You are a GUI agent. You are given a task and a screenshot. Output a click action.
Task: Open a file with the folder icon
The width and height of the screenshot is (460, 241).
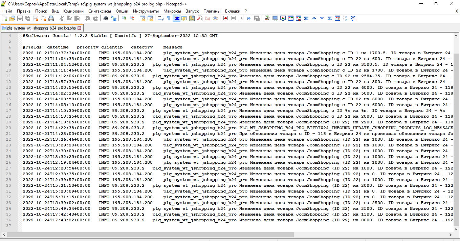pos(12,18)
